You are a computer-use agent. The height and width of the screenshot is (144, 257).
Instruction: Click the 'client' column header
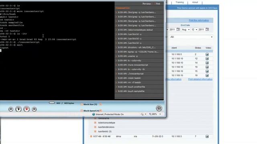[174, 48]
